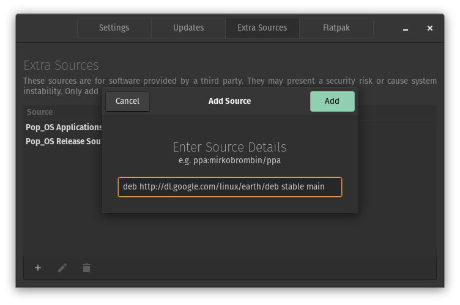Click the trash delete source icon
460x305 pixels.
pyautogui.click(x=86, y=268)
